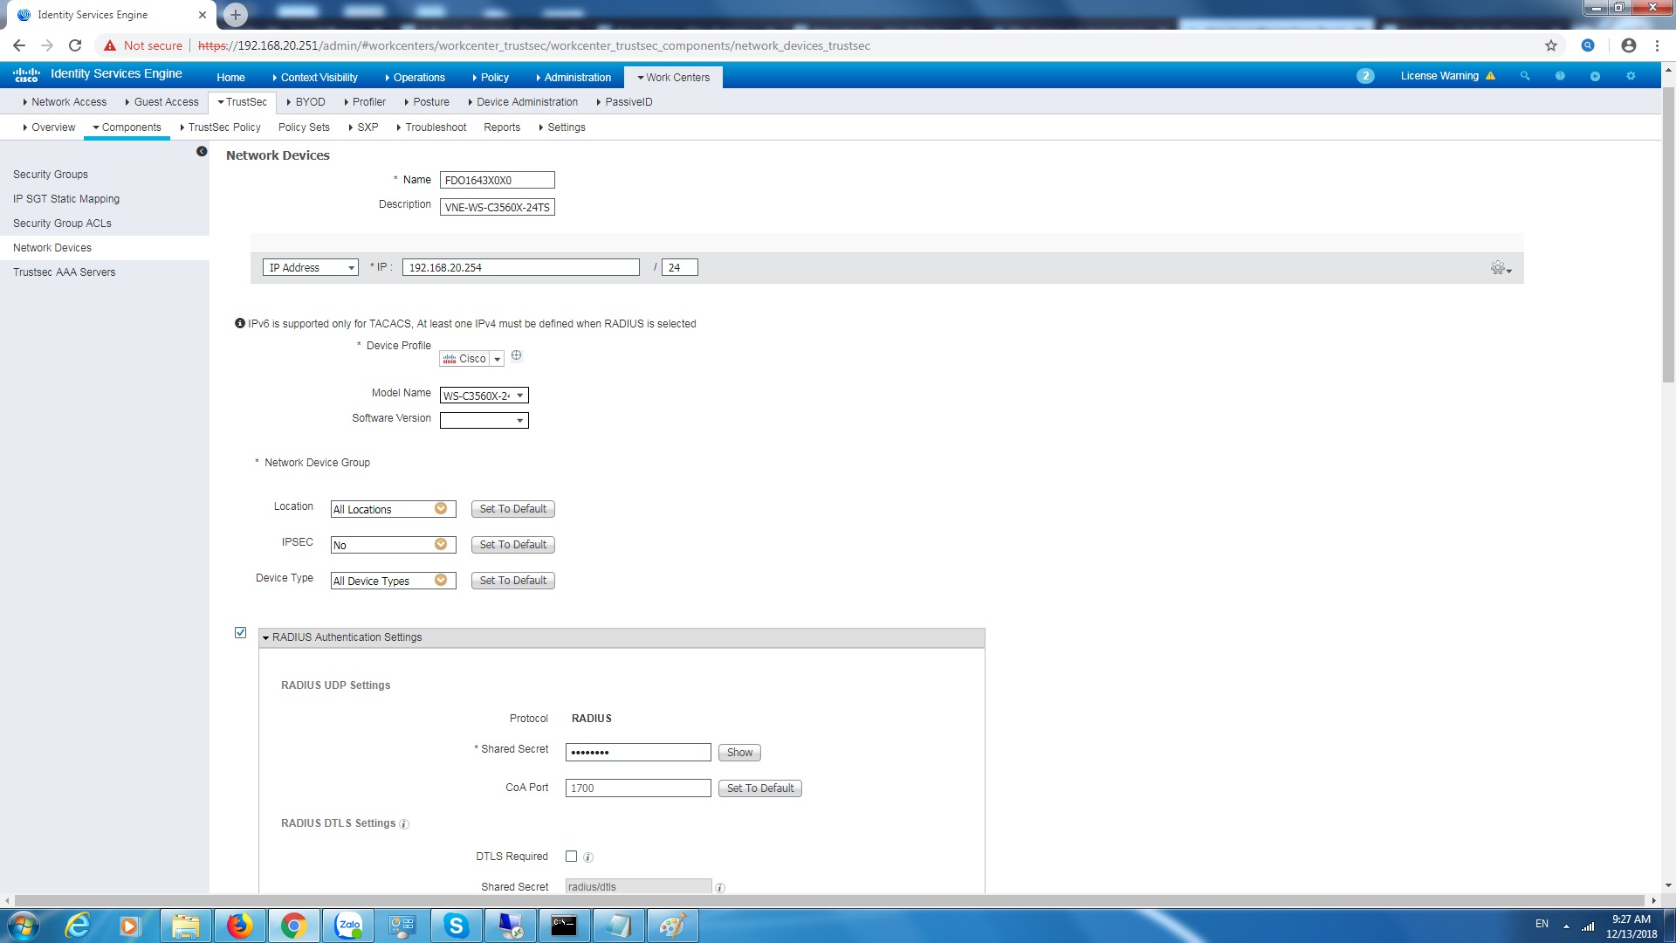
Task: Open the system settings gear in top banner
Action: click(x=1631, y=77)
